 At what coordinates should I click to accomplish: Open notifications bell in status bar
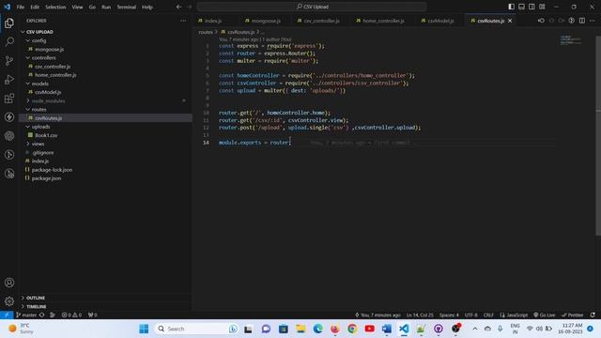click(593, 315)
